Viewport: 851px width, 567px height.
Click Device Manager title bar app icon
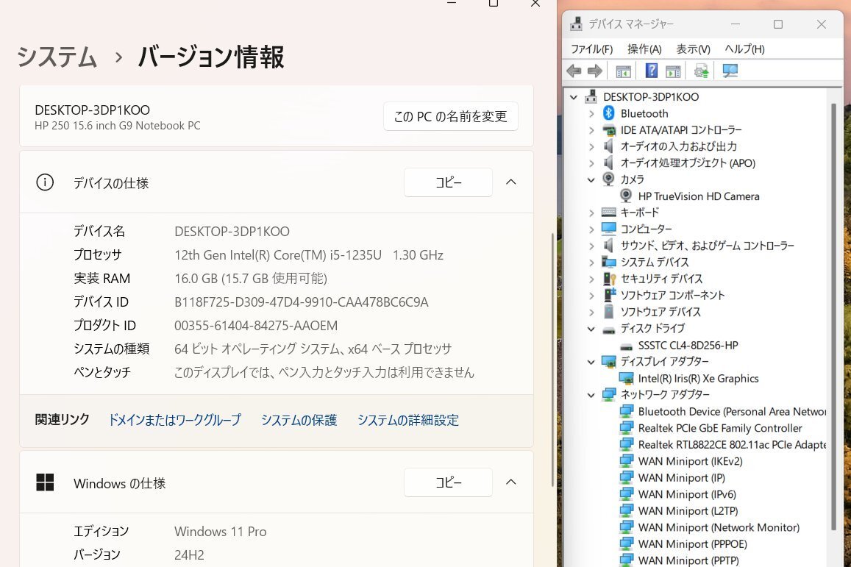coord(577,24)
